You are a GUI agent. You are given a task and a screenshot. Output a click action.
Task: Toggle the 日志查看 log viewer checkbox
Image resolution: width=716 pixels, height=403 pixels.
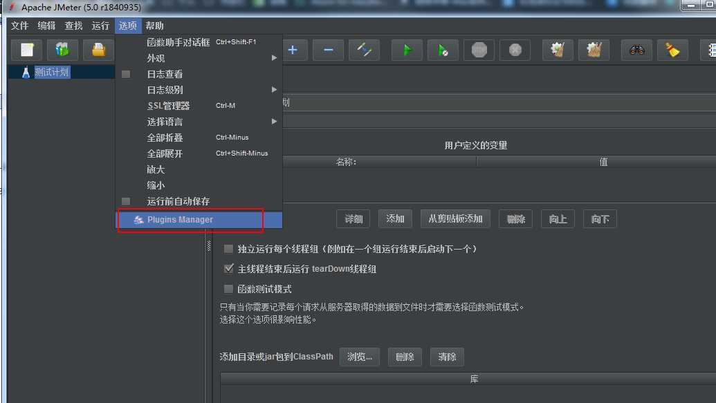(x=126, y=74)
